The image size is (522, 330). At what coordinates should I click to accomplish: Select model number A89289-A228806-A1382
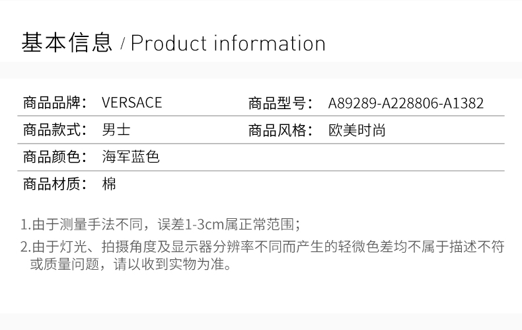406,103
